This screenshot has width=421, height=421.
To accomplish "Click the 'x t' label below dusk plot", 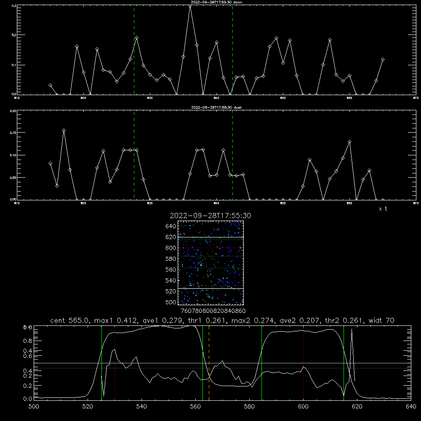I will point(383,209).
